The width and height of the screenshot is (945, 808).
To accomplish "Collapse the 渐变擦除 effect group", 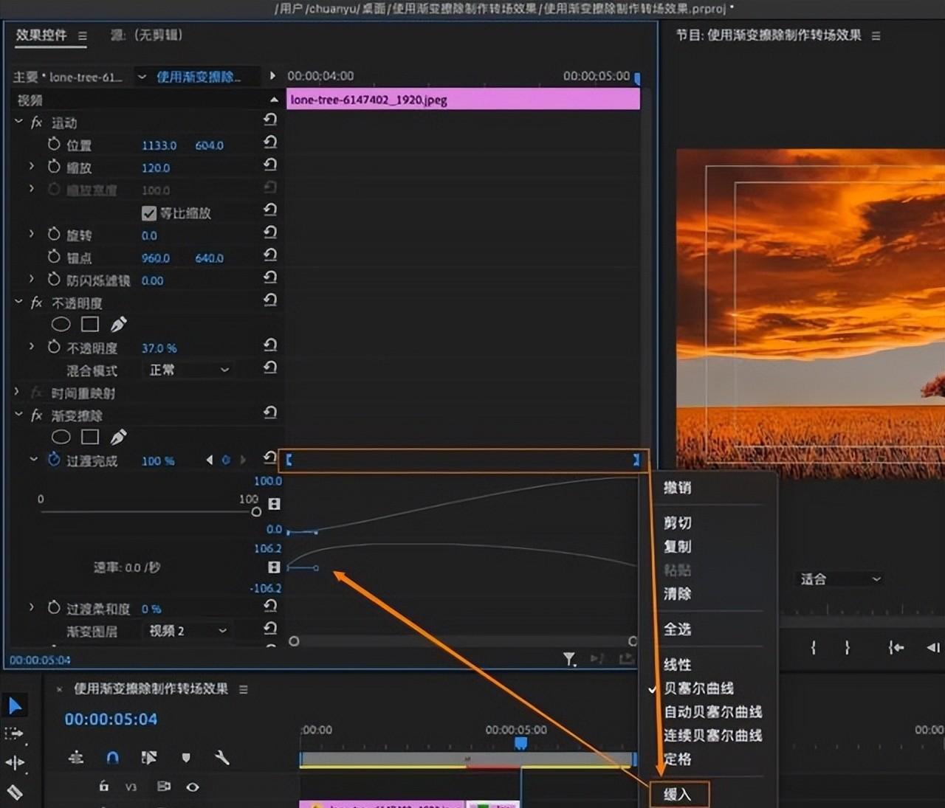I will [18, 415].
